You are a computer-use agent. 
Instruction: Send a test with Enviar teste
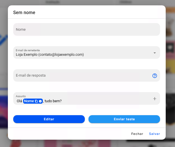[124, 119]
